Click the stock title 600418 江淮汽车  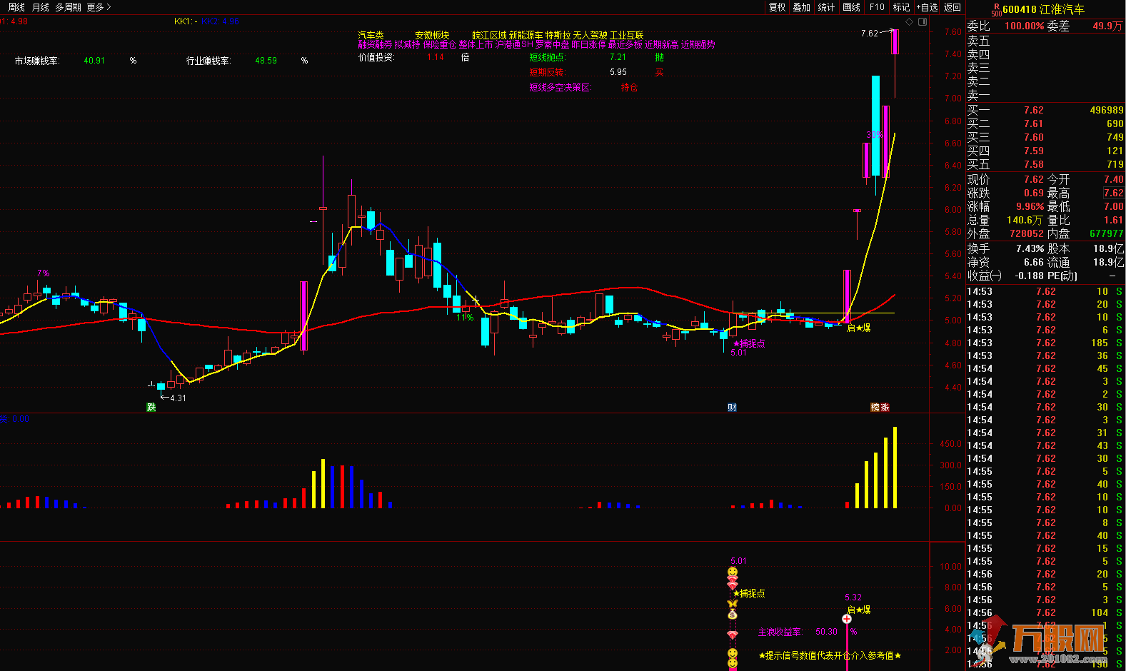click(x=1043, y=9)
